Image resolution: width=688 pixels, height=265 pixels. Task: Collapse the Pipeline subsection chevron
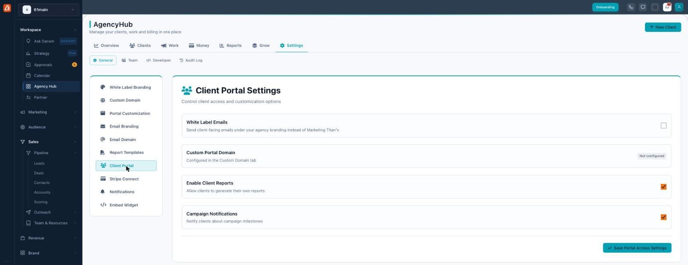pyautogui.click(x=75, y=153)
